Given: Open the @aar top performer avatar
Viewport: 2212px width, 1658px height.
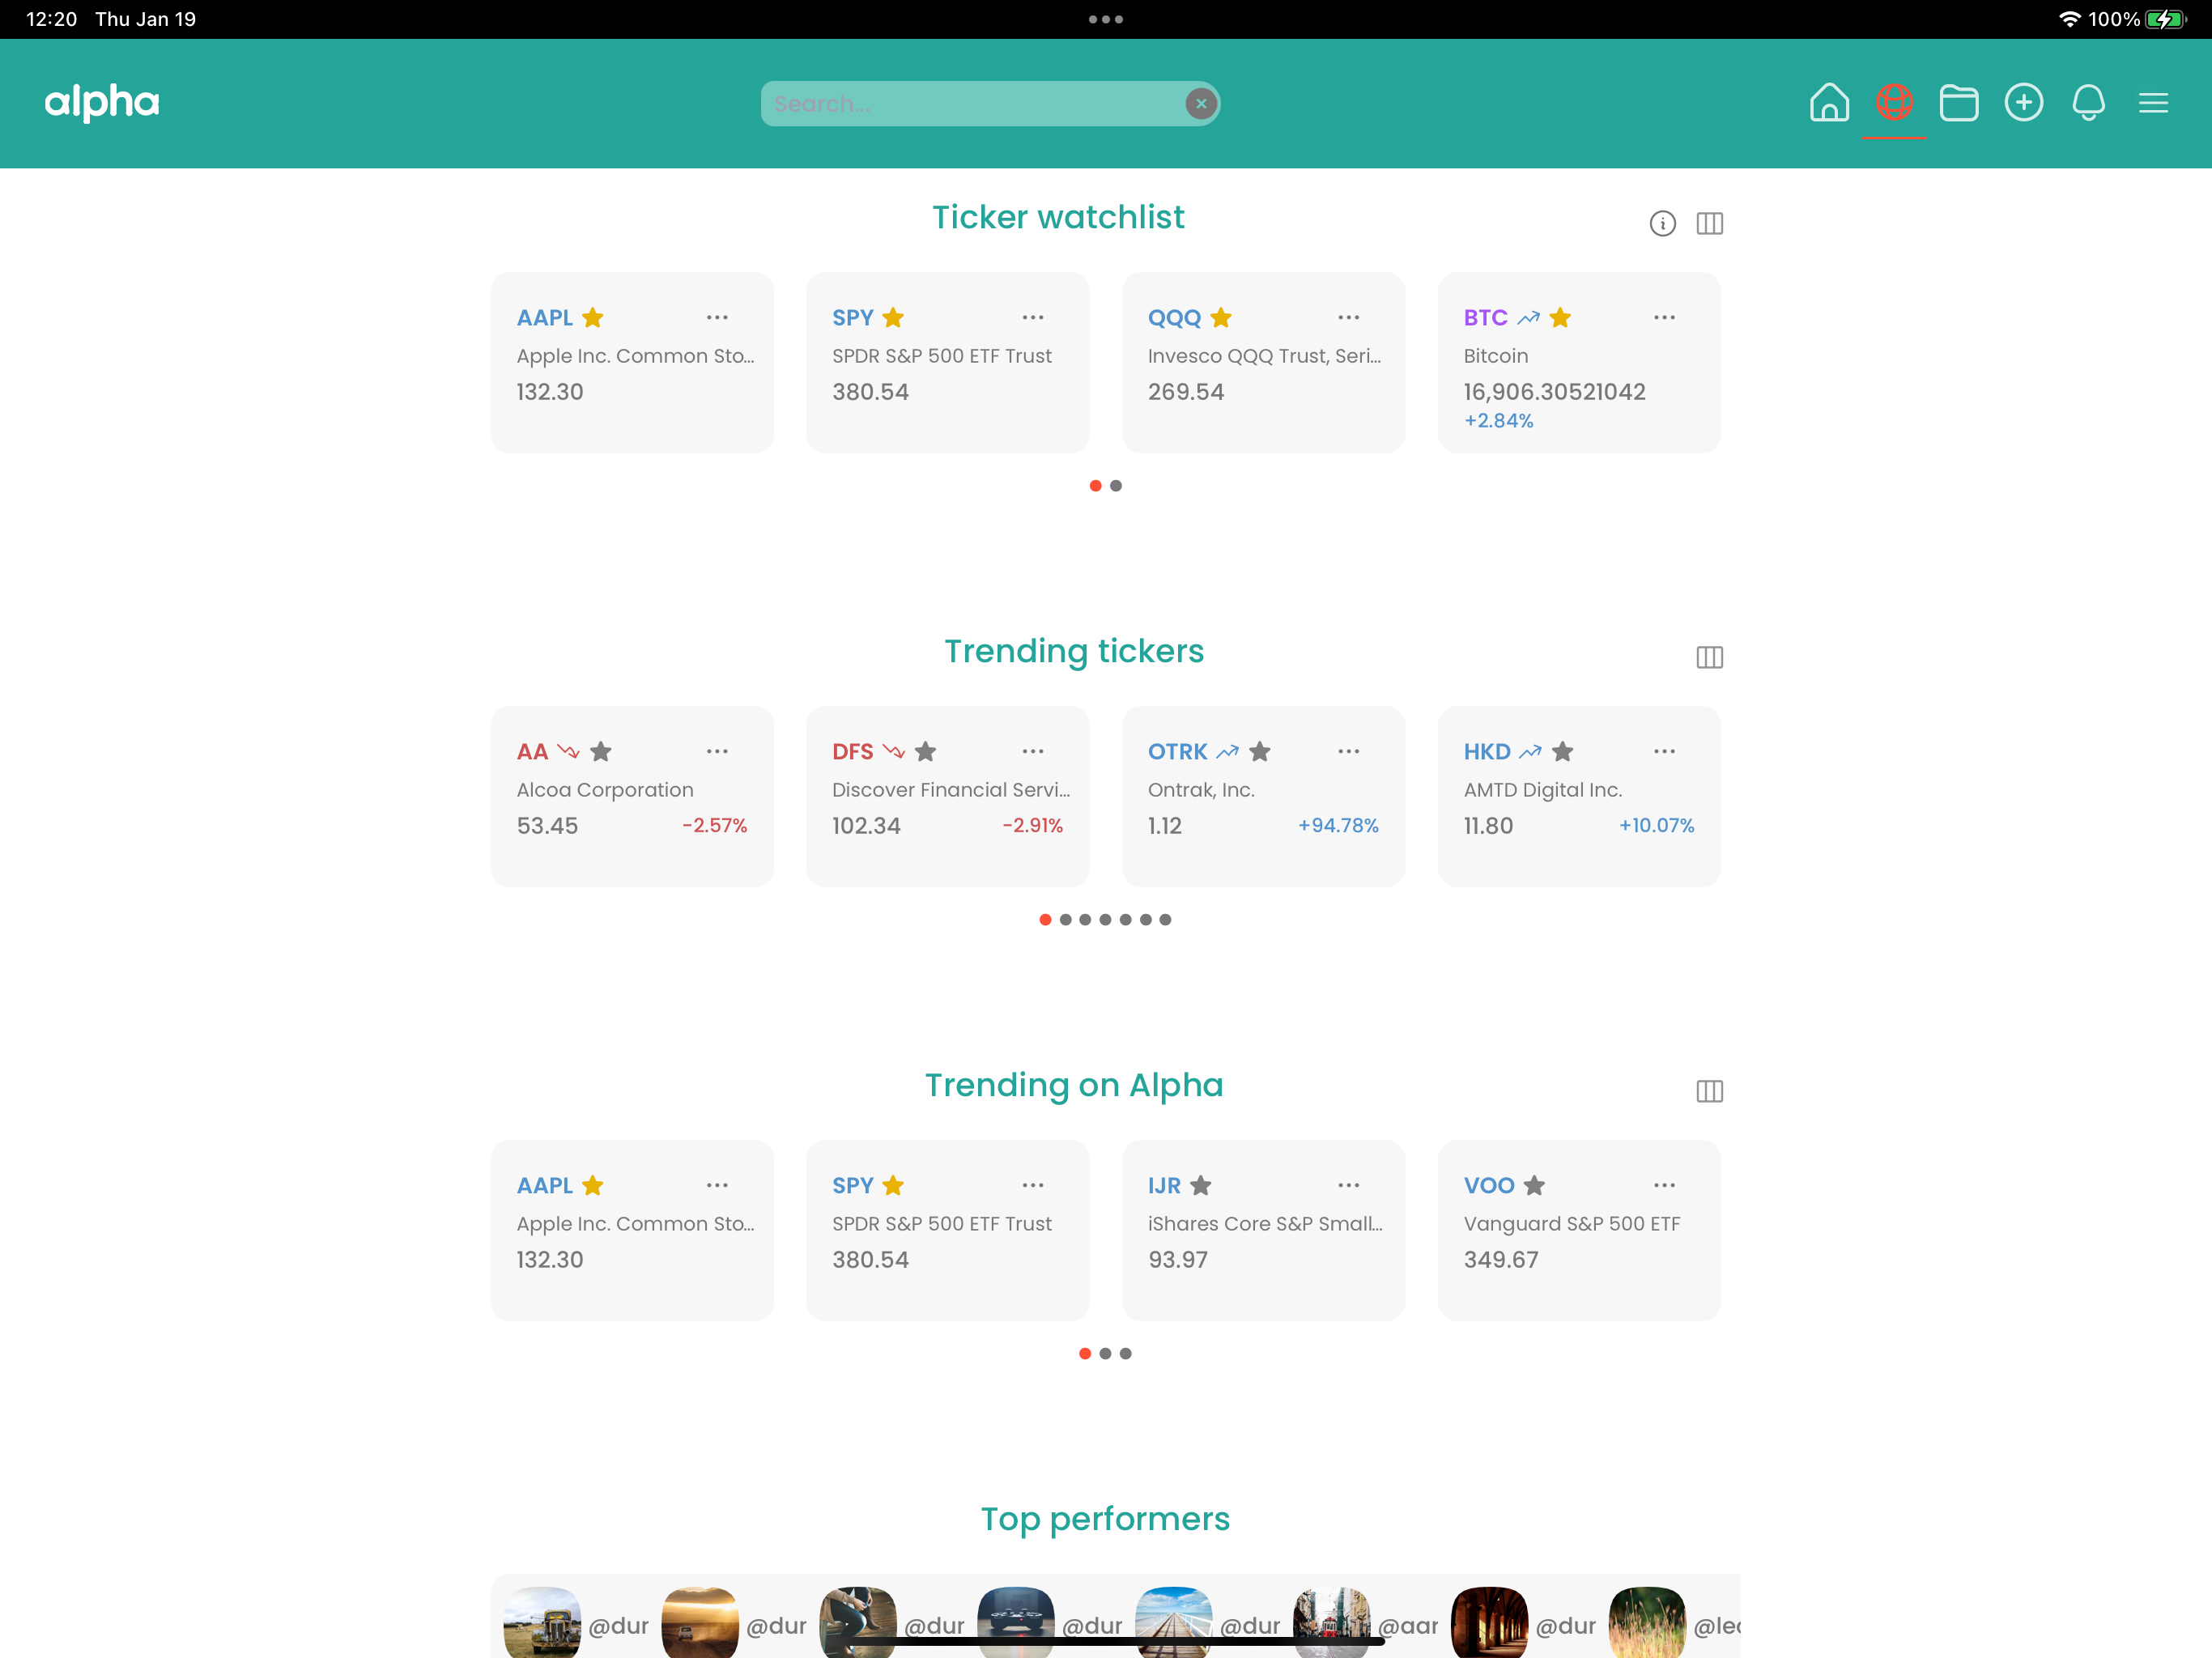Looking at the screenshot, I should click(x=1332, y=1624).
